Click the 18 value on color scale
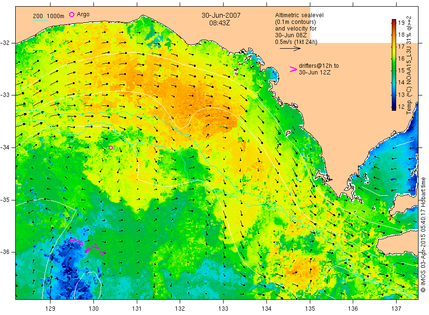429x315 pixels. coord(401,34)
